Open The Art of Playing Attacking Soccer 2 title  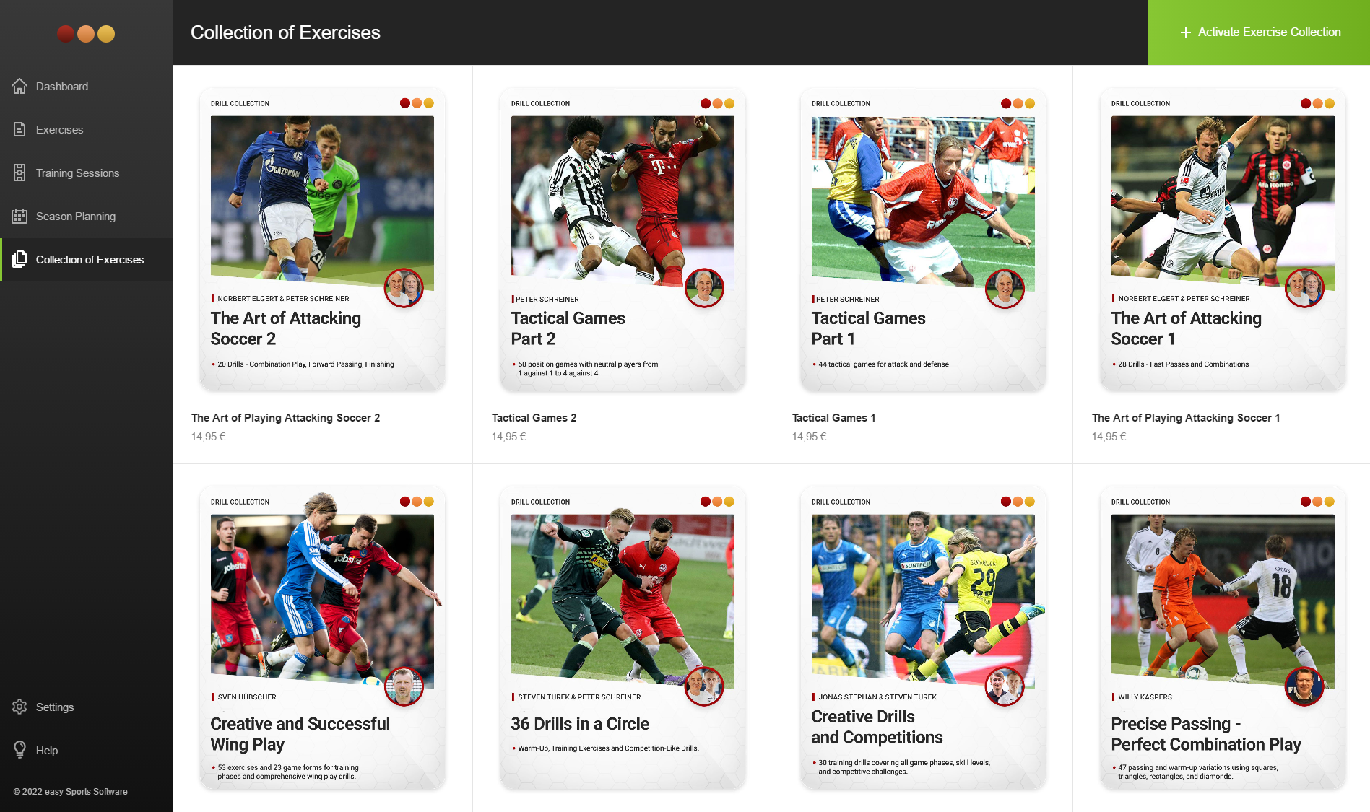[x=285, y=418]
